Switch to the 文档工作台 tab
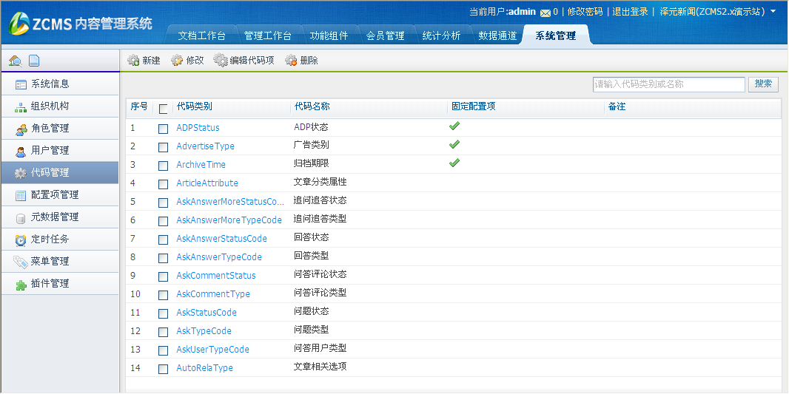 coord(202,35)
